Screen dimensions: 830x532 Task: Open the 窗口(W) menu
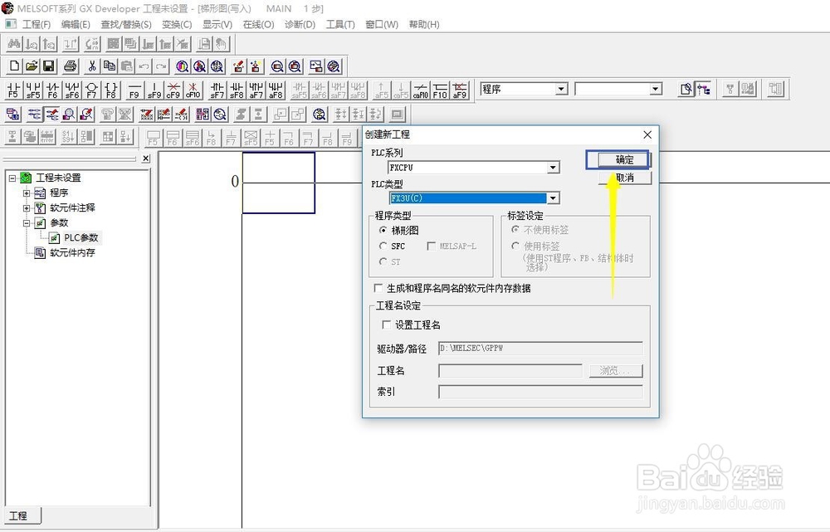[x=382, y=24]
